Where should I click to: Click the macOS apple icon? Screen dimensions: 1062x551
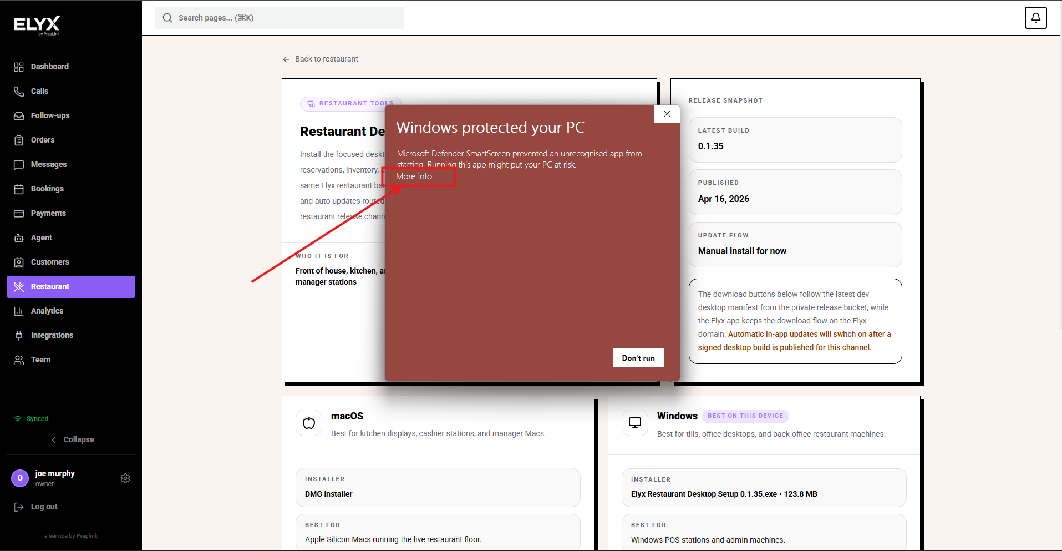pyautogui.click(x=309, y=423)
